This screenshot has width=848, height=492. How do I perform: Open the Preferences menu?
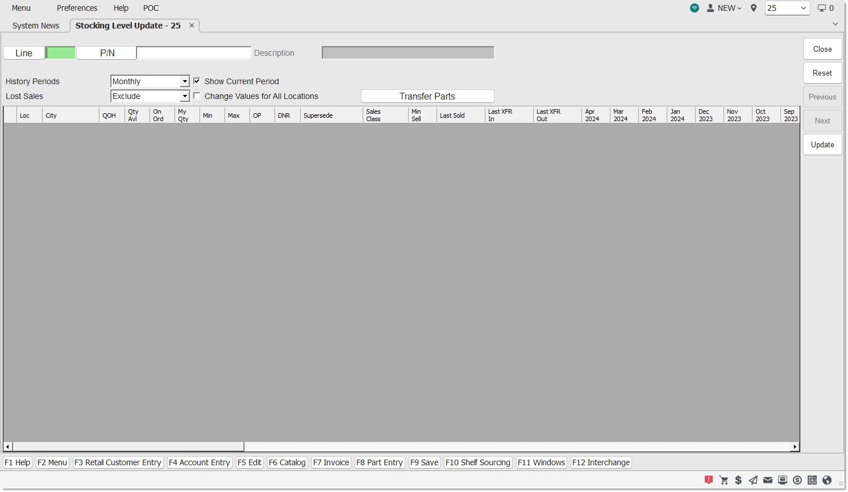(77, 8)
